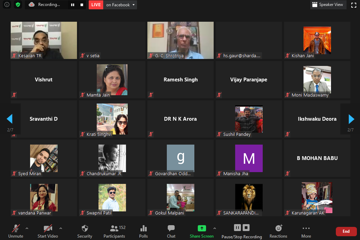Open the More menu

[x=306, y=231]
